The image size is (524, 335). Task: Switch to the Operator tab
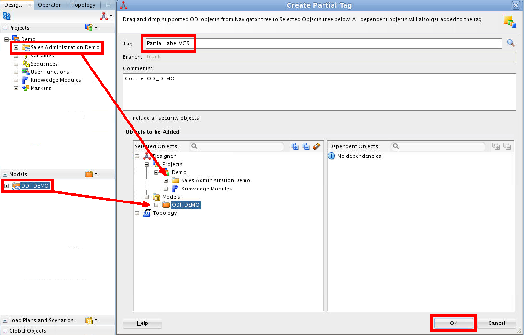point(49,5)
